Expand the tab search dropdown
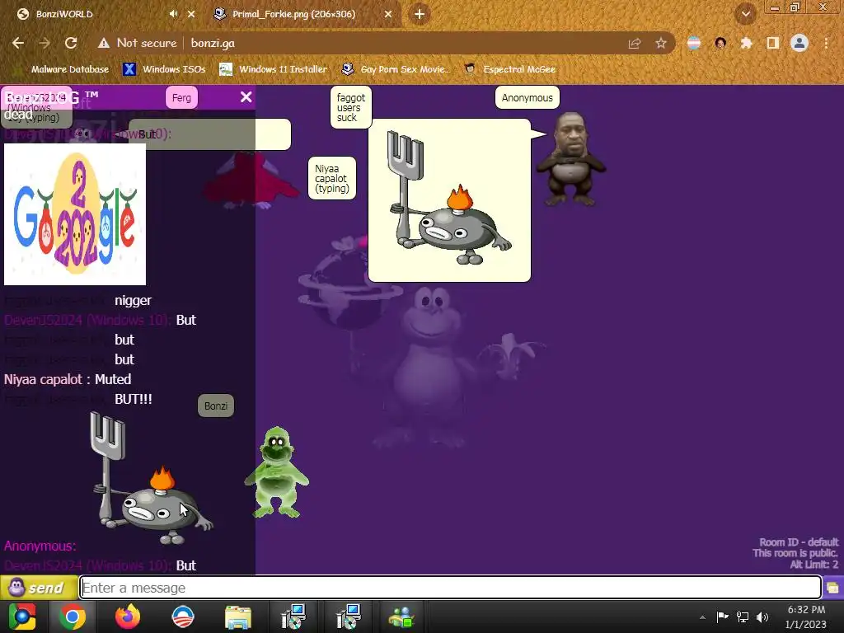This screenshot has width=844, height=633. 746,14
